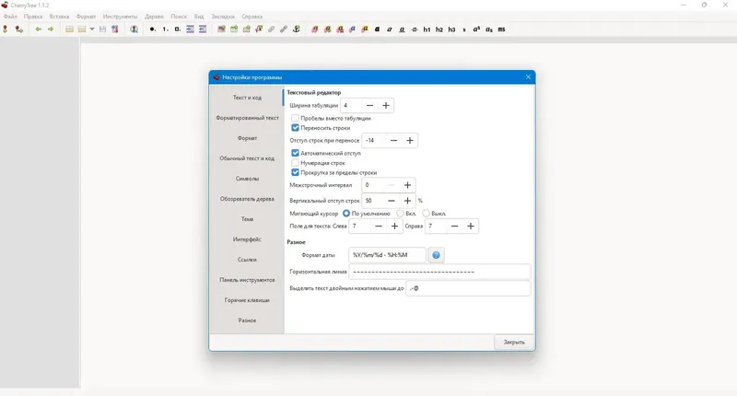Open the 'Инструменты' menu
Viewport: 737px width, 396px height.
[x=121, y=17]
